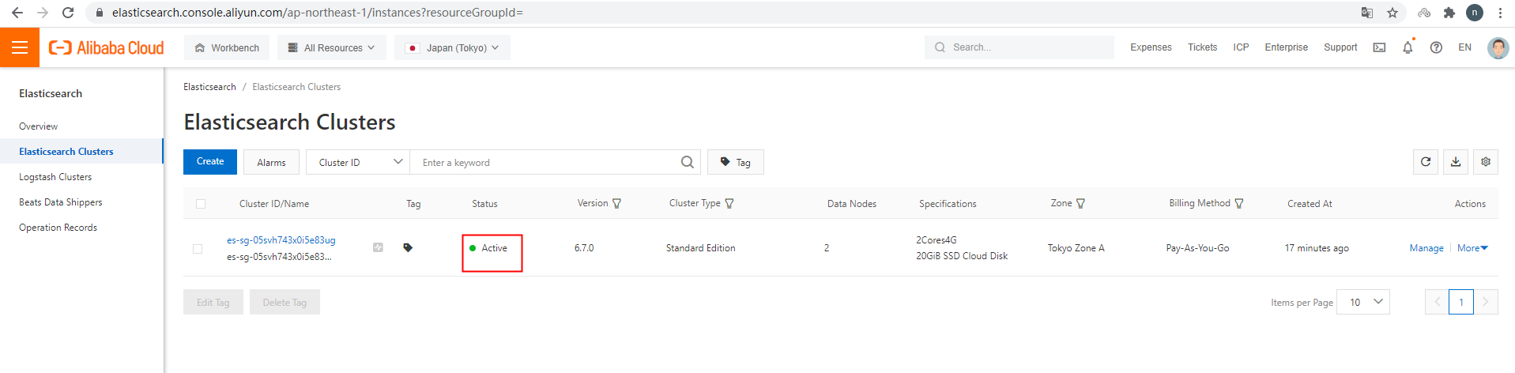The width and height of the screenshot is (1515, 373).
Task: Open the Alarms button
Action: tap(271, 162)
